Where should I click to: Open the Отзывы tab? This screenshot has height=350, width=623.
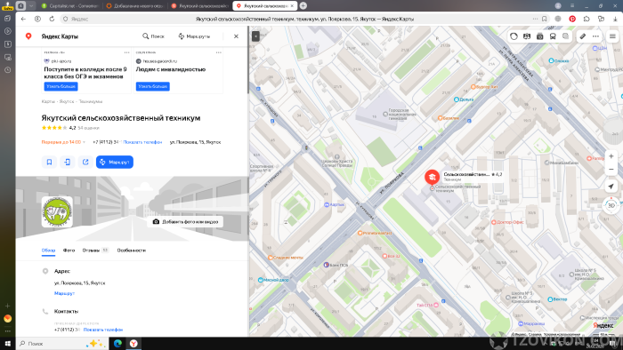(95, 251)
